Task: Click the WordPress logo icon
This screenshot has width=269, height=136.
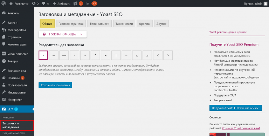Action: (x=4, y=4)
